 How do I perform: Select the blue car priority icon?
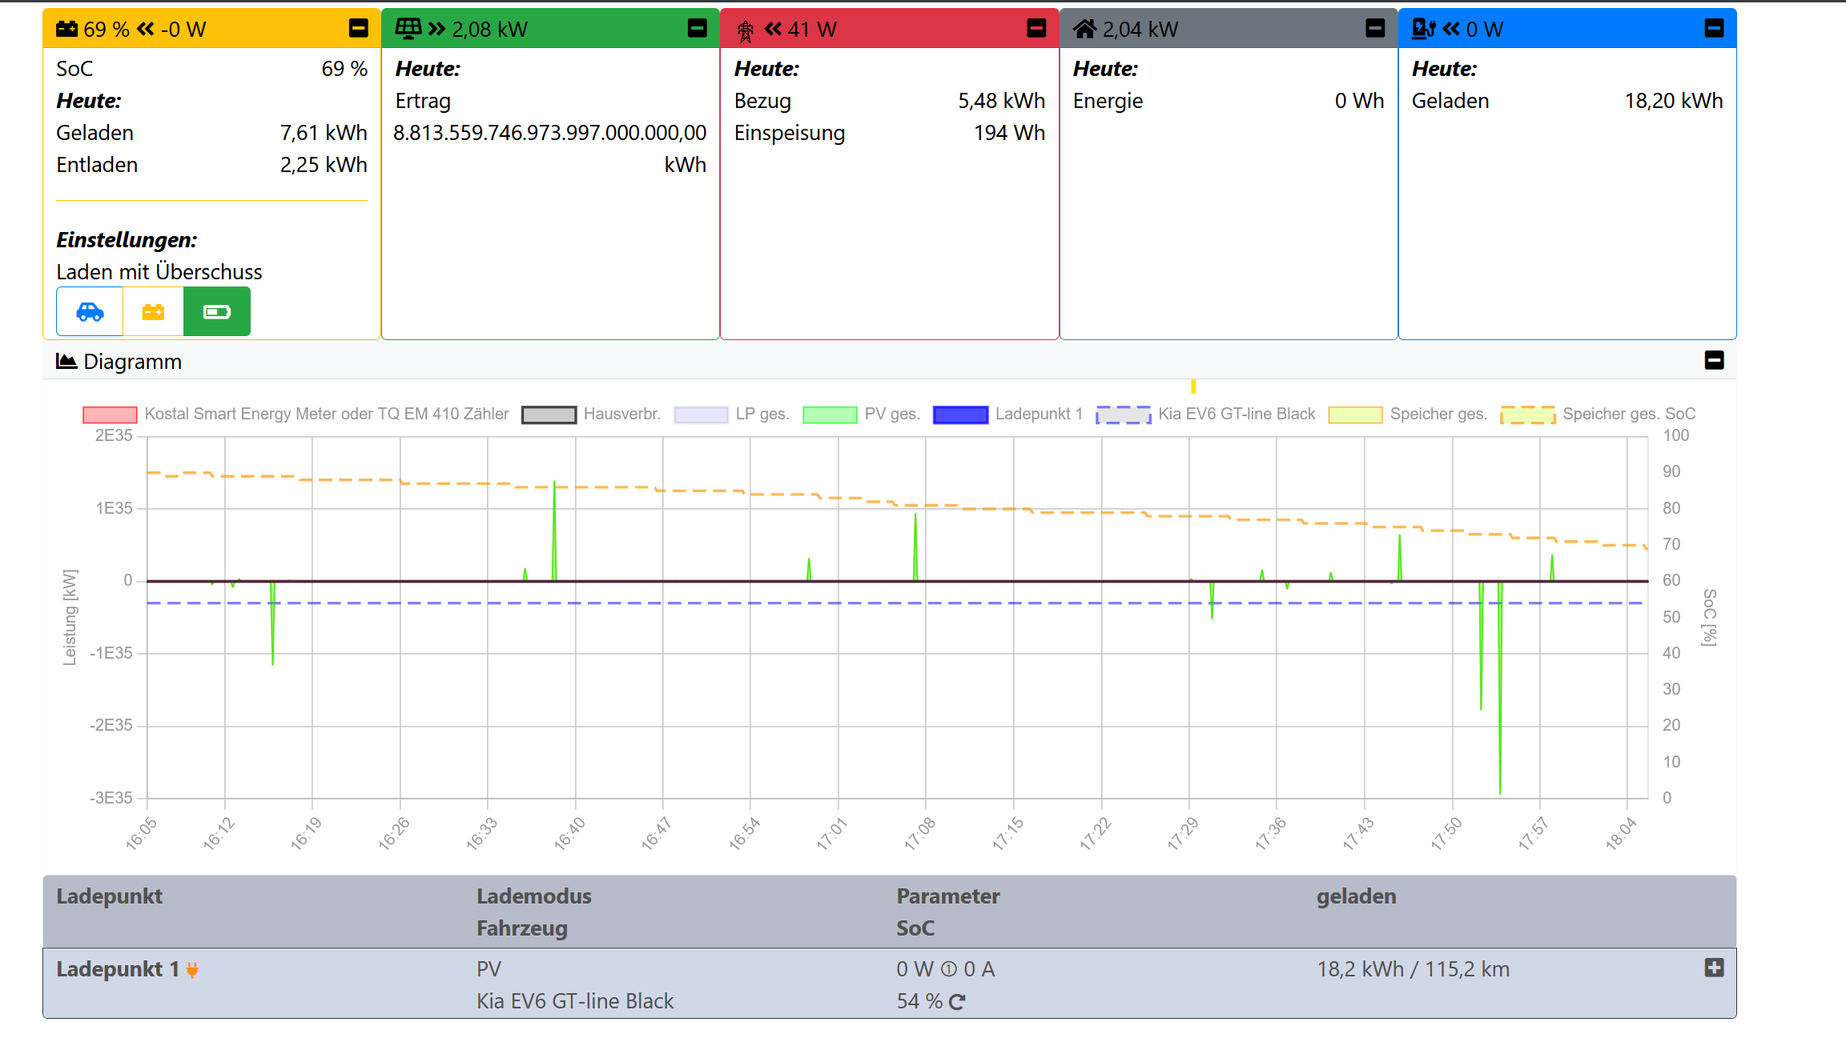pos(90,311)
